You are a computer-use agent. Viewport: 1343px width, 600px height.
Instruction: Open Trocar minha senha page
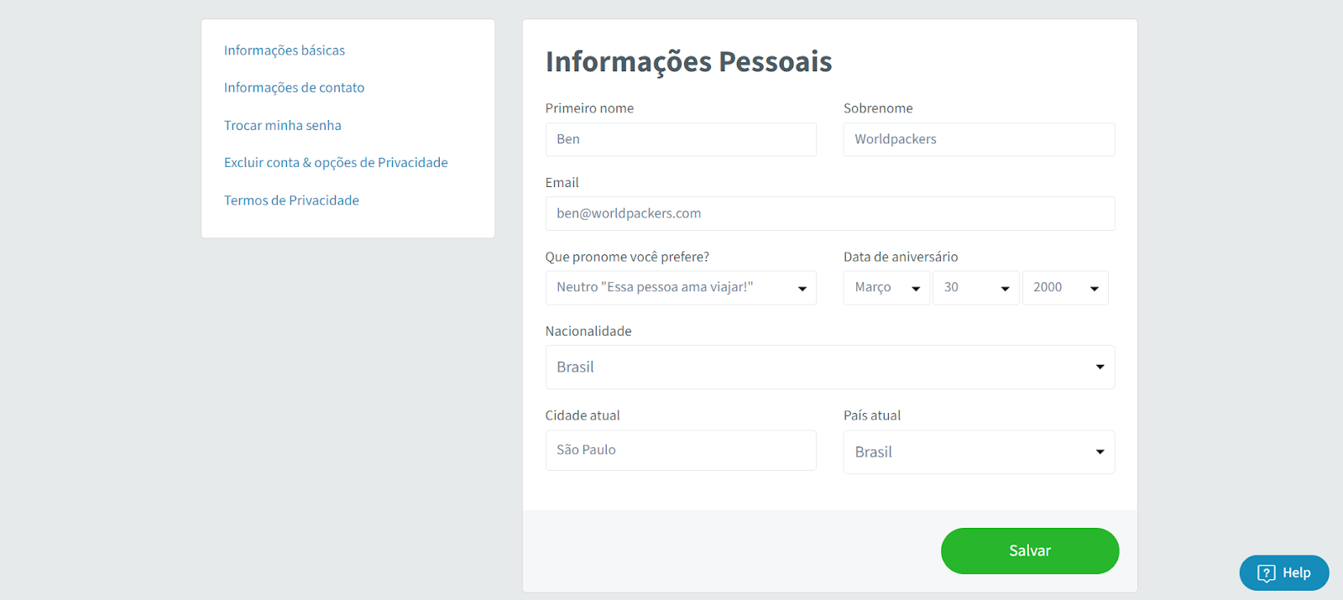[x=283, y=125]
